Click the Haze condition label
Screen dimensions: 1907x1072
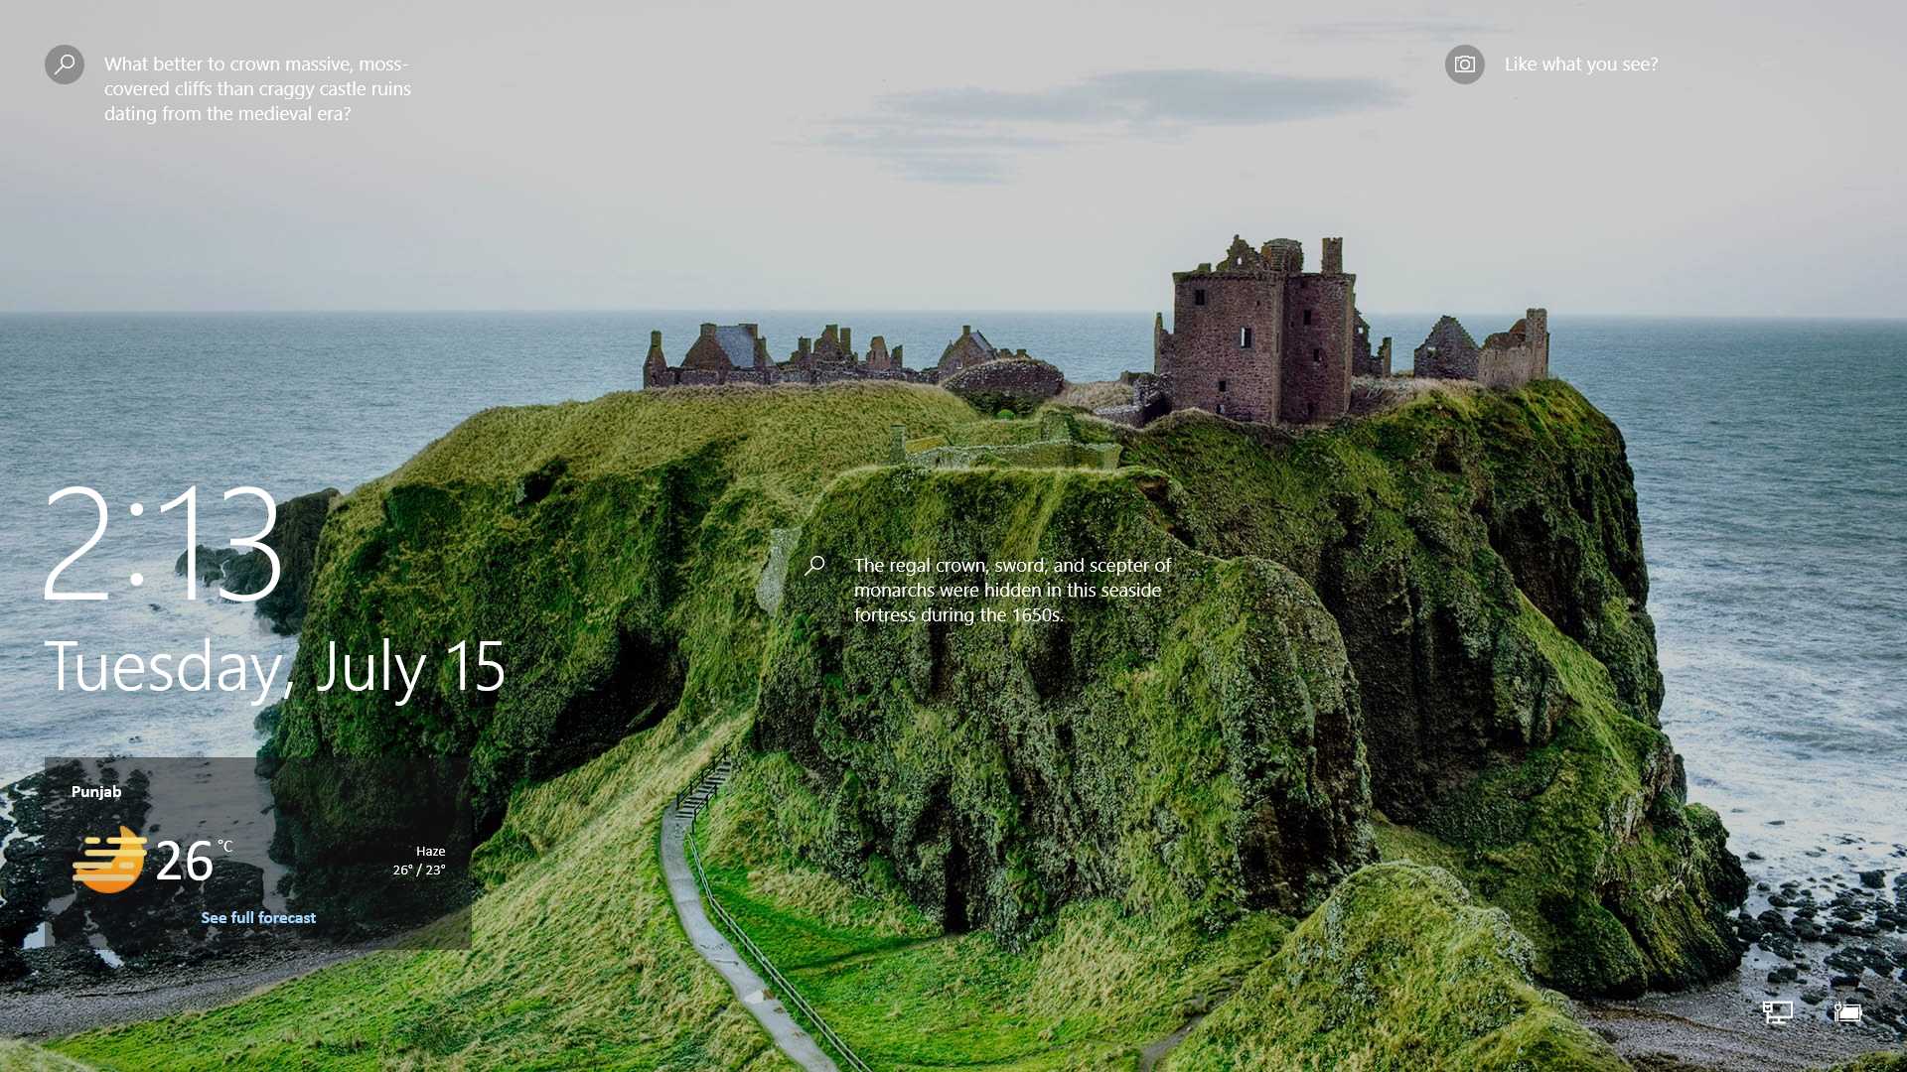coord(430,851)
